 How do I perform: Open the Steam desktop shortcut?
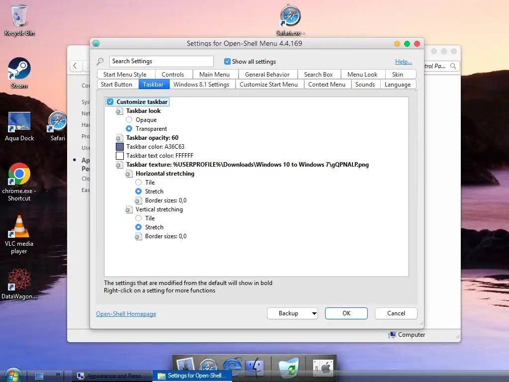pyautogui.click(x=19, y=73)
